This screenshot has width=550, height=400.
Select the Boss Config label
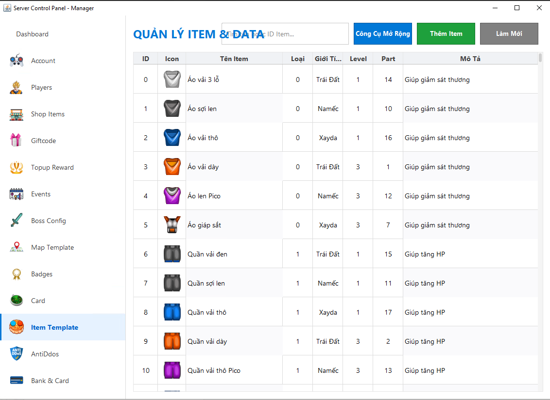pyautogui.click(x=49, y=221)
